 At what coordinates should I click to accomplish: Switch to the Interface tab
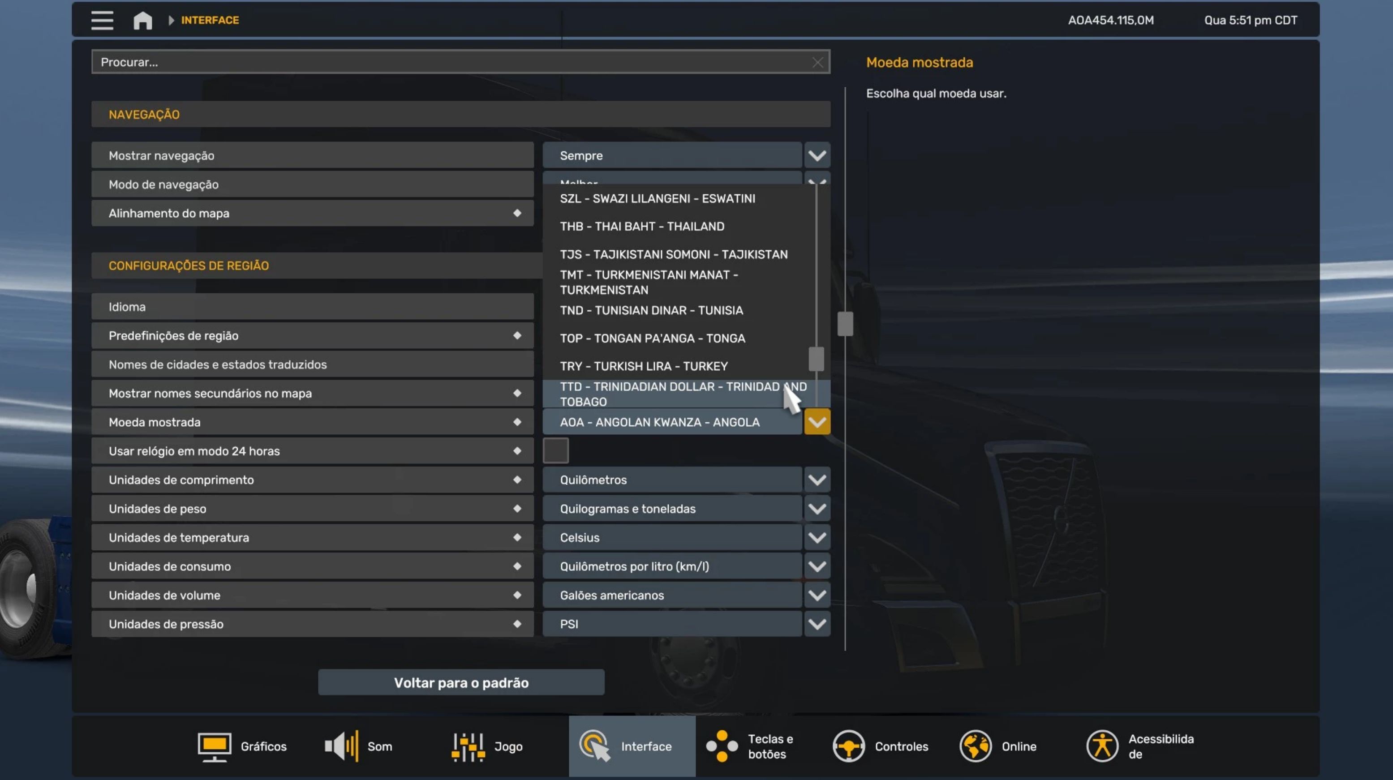tap(632, 746)
